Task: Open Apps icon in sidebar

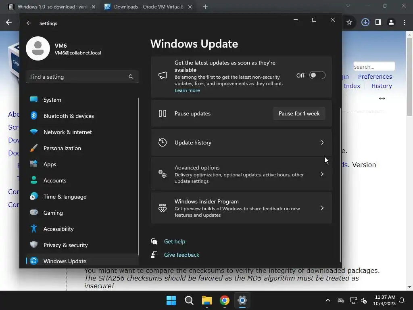Action: pos(34,164)
